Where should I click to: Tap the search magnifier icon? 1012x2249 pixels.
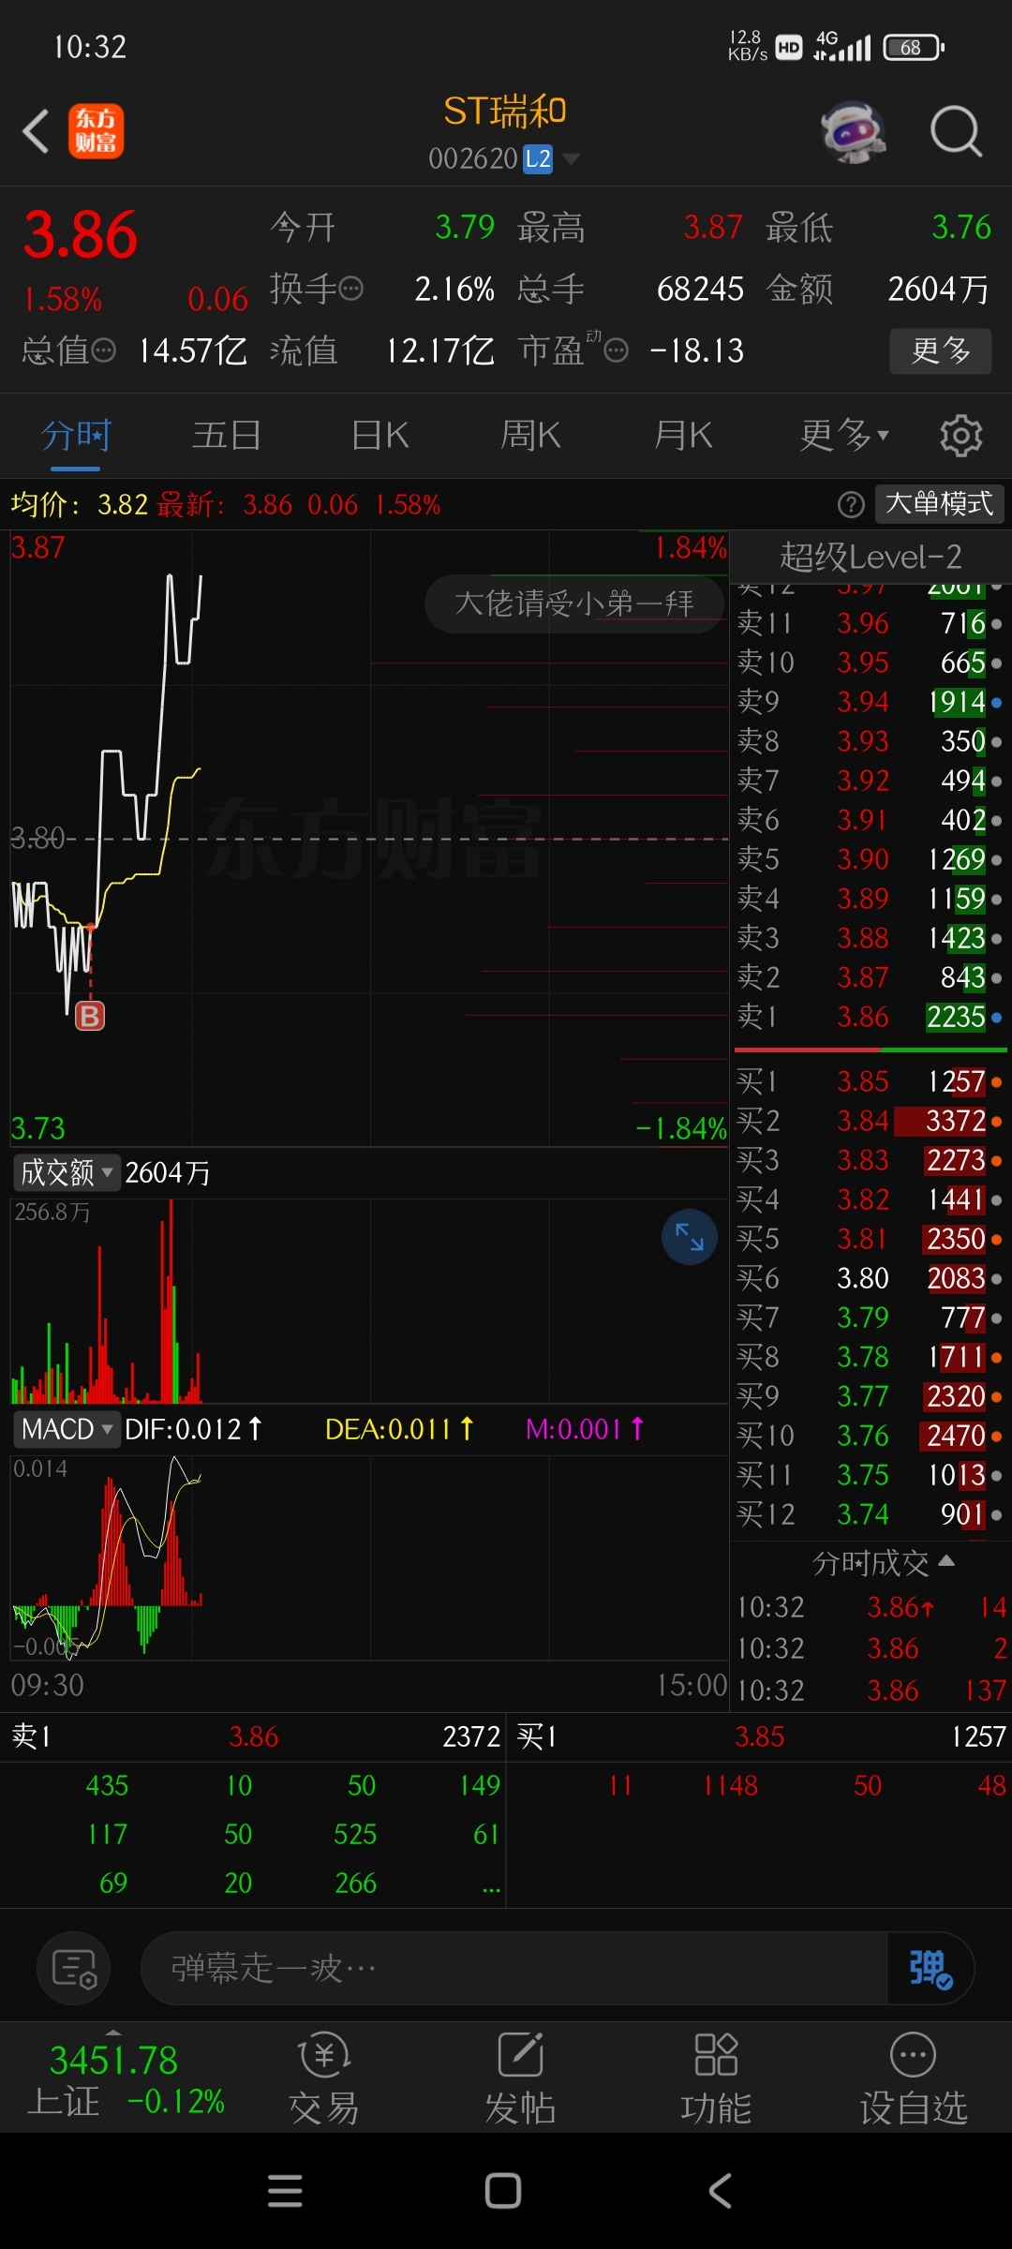pyautogui.click(x=956, y=131)
